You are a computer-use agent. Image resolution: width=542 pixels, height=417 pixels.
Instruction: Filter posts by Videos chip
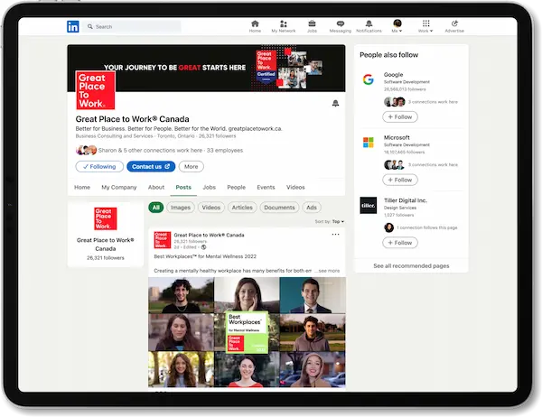pyautogui.click(x=211, y=208)
